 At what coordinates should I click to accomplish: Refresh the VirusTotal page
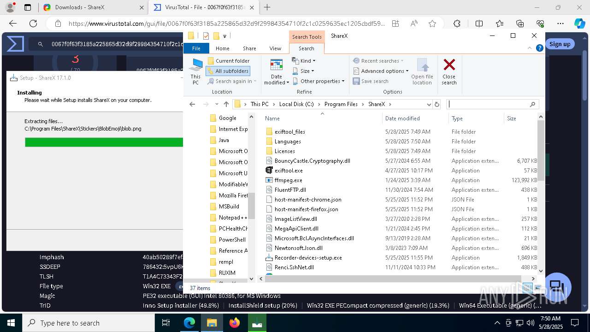(33, 24)
